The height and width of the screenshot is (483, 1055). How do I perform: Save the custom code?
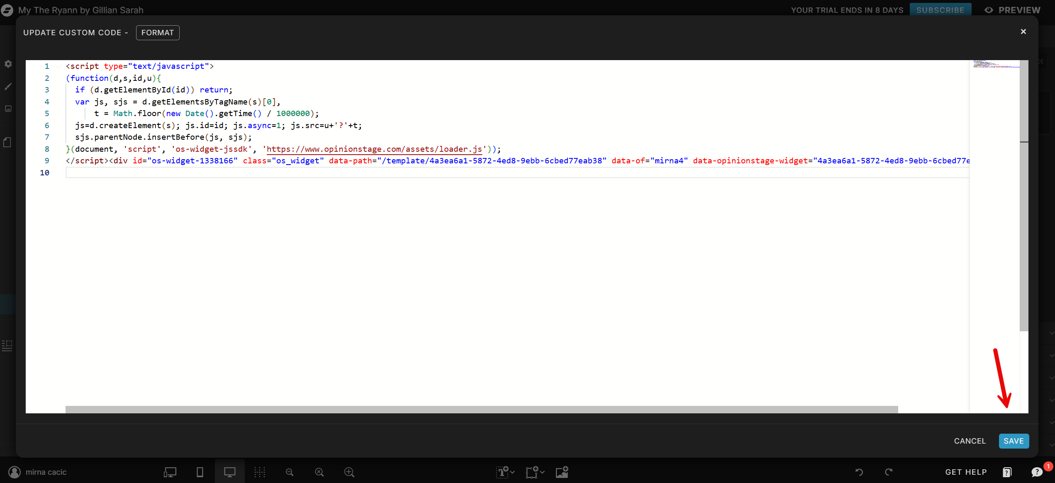point(1013,441)
